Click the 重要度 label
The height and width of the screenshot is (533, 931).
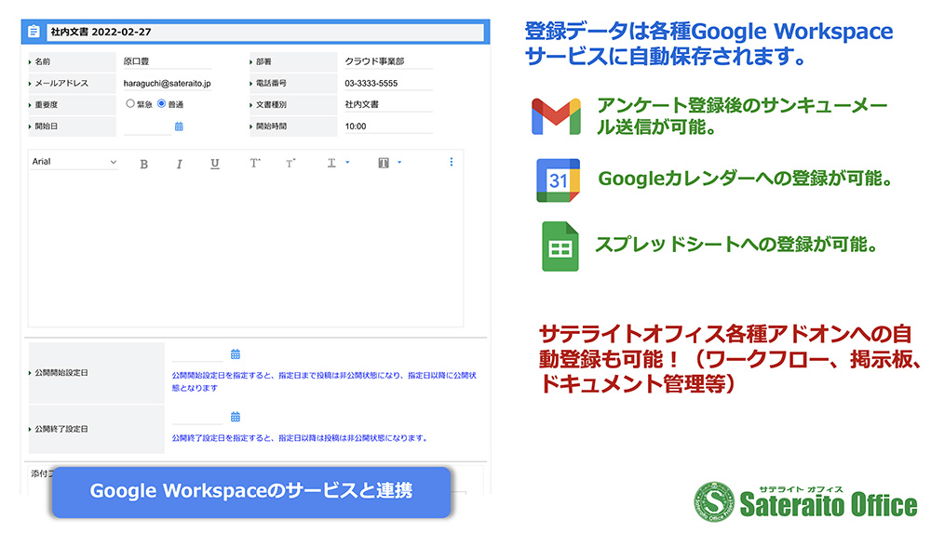point(47,104)
